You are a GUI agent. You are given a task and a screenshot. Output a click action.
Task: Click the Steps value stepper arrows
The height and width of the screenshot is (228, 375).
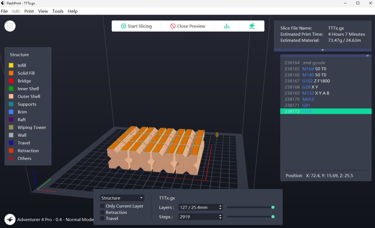pos(220,217)
